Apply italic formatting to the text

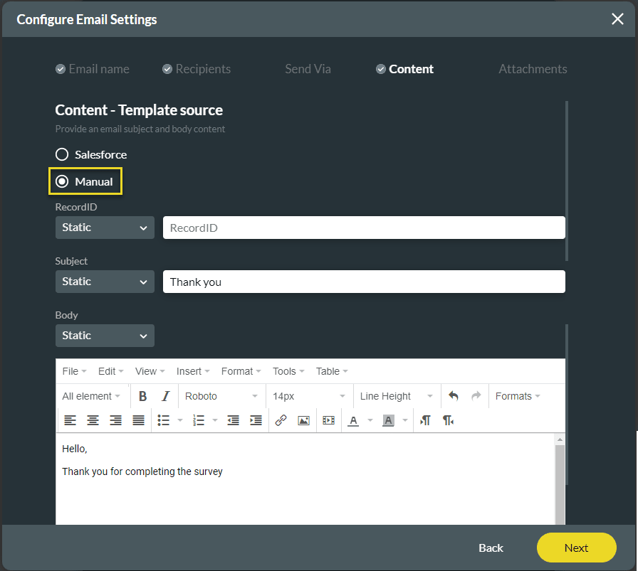166,396
